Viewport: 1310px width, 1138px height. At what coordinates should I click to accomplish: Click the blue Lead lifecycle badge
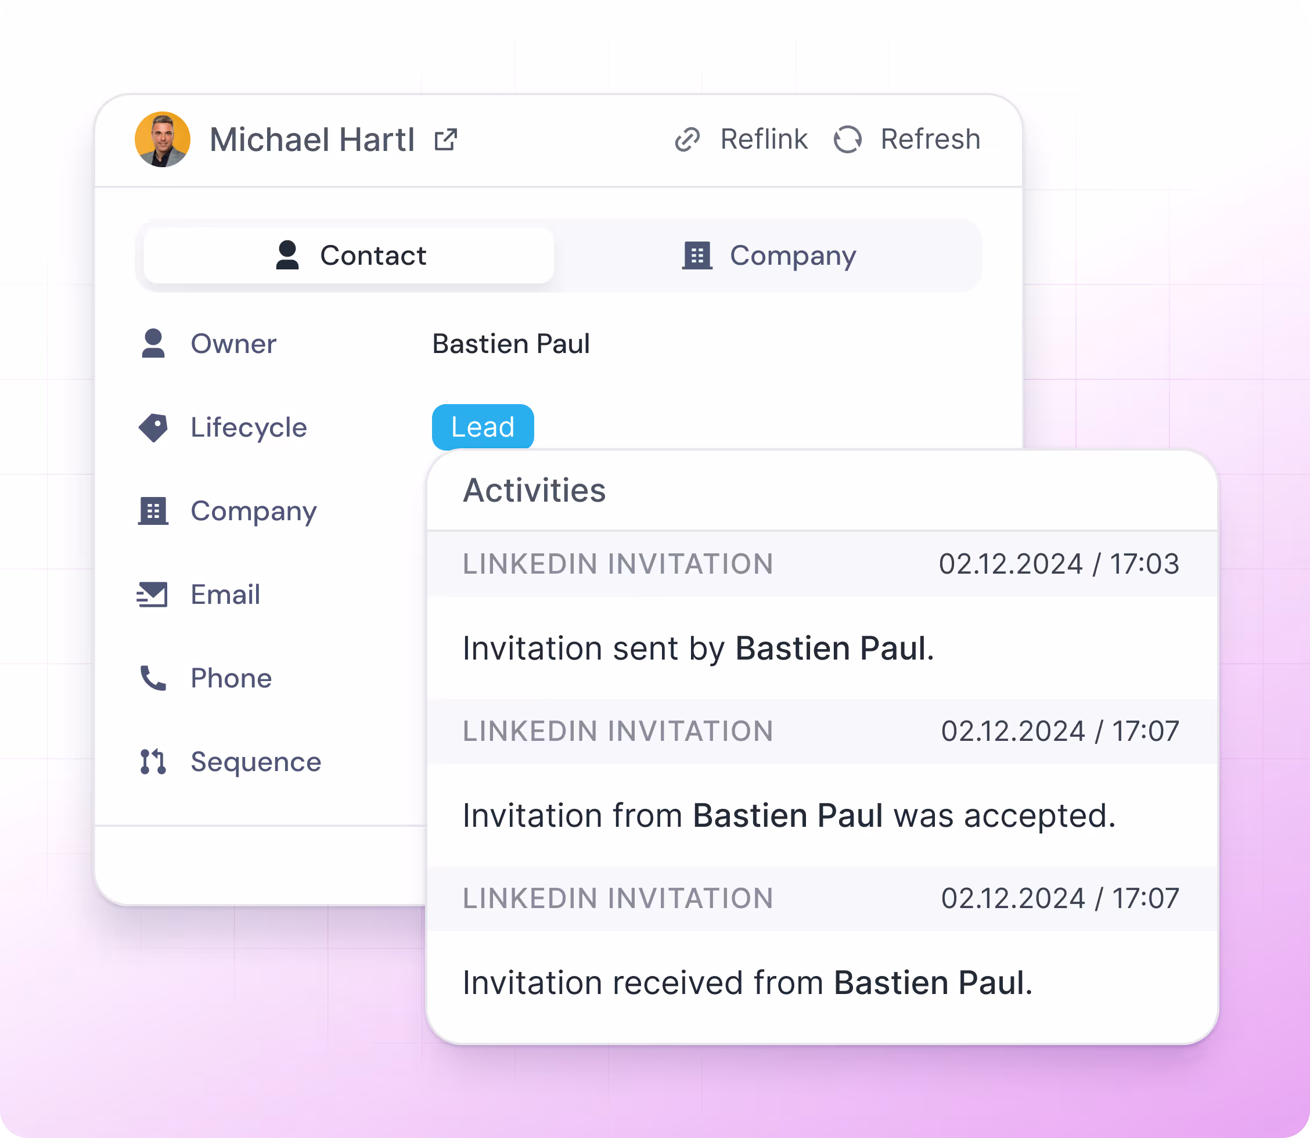483,427
